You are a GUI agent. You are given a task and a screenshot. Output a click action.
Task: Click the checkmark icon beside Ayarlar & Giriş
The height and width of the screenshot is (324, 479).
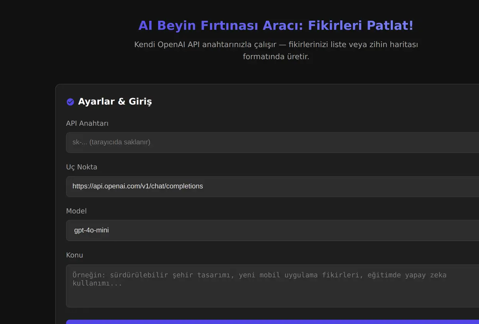[x=70, y=102]
